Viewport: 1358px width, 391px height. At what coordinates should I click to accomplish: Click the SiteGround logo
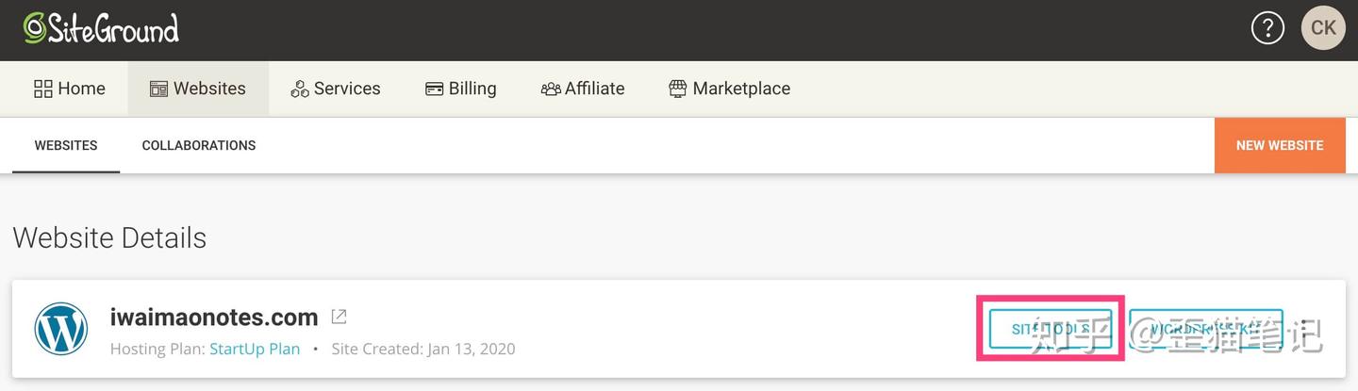pyautogui.click(x=101, y=29)
